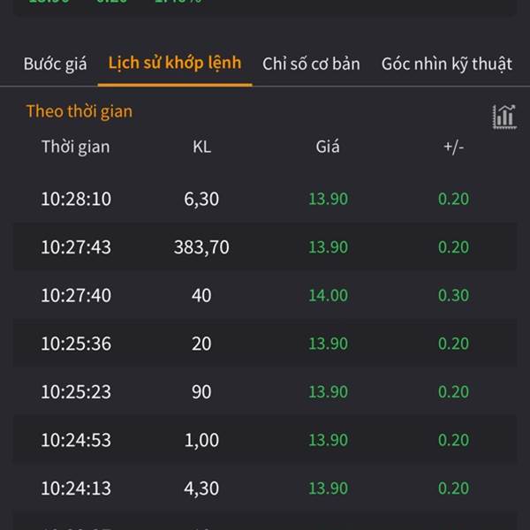Tap the 14.00 price at 10:27:40
The width and height of the screenshot is (530, 530).
click(329, 295)
